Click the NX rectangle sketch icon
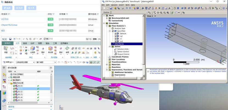The height and width of the screenshot is (110, 228). (12, 53)
